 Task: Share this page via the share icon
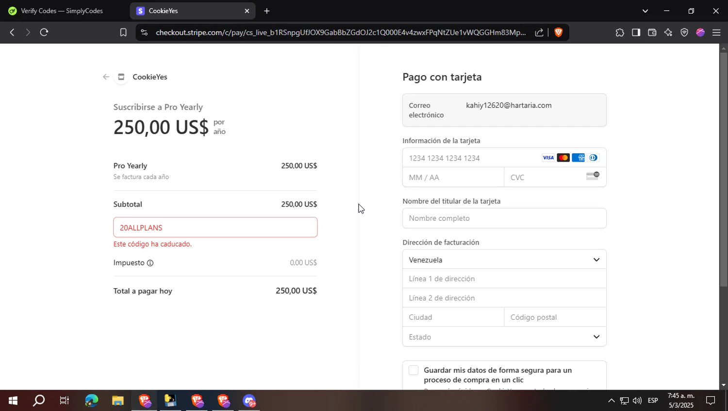coord(539,33)
